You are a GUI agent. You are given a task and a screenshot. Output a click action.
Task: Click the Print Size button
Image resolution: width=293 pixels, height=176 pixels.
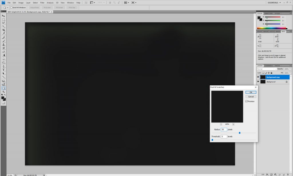pos(72,7)
